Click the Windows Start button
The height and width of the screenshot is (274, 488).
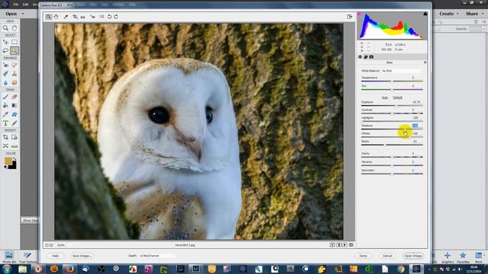point(7,269)
